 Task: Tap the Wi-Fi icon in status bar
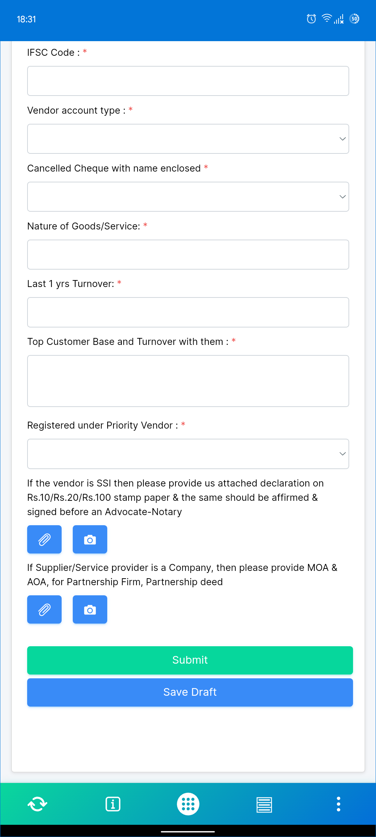326,18
